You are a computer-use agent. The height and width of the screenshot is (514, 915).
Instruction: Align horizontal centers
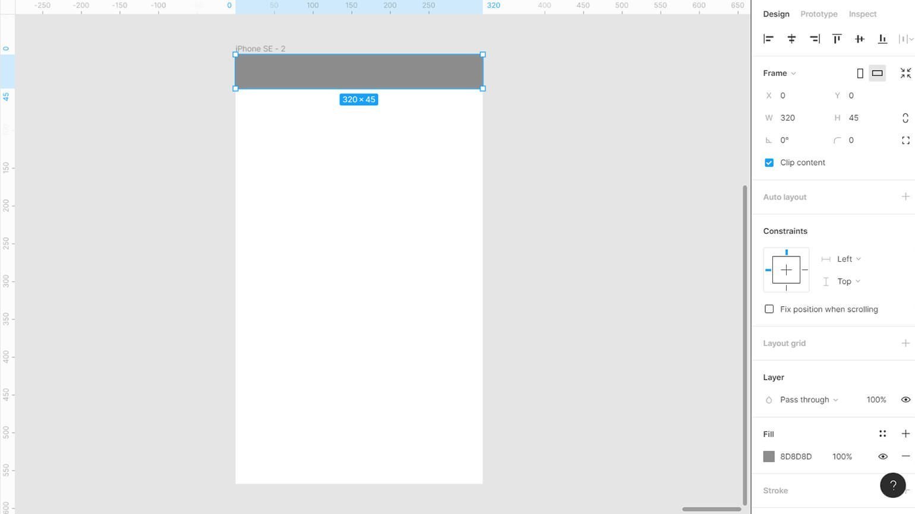click(791, 39)
